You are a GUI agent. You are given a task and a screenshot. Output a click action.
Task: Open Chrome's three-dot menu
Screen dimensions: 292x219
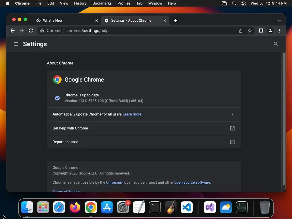279,31
